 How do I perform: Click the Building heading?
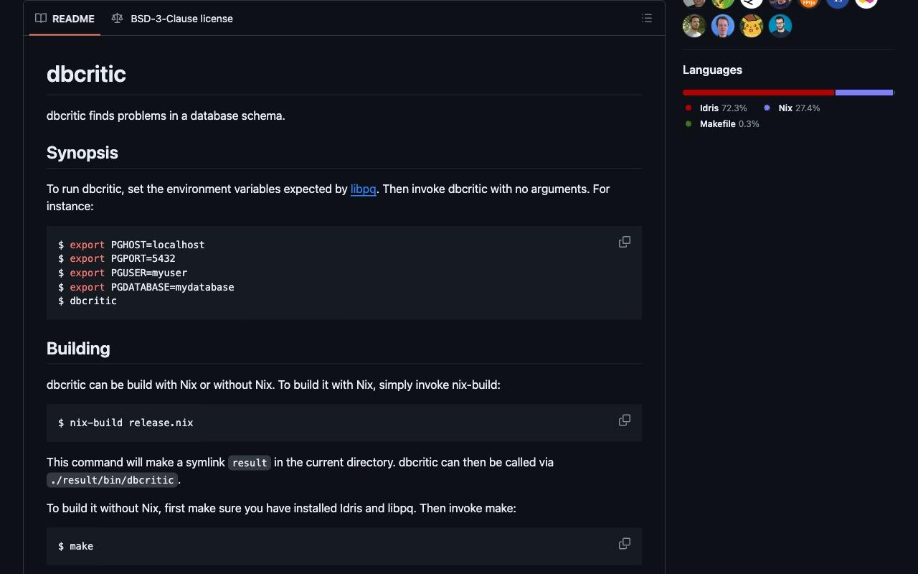click(78, 349)
